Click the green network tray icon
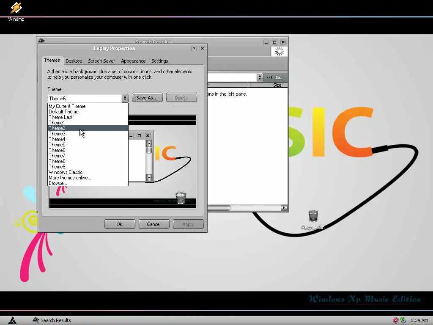 [x=403, y=320]
